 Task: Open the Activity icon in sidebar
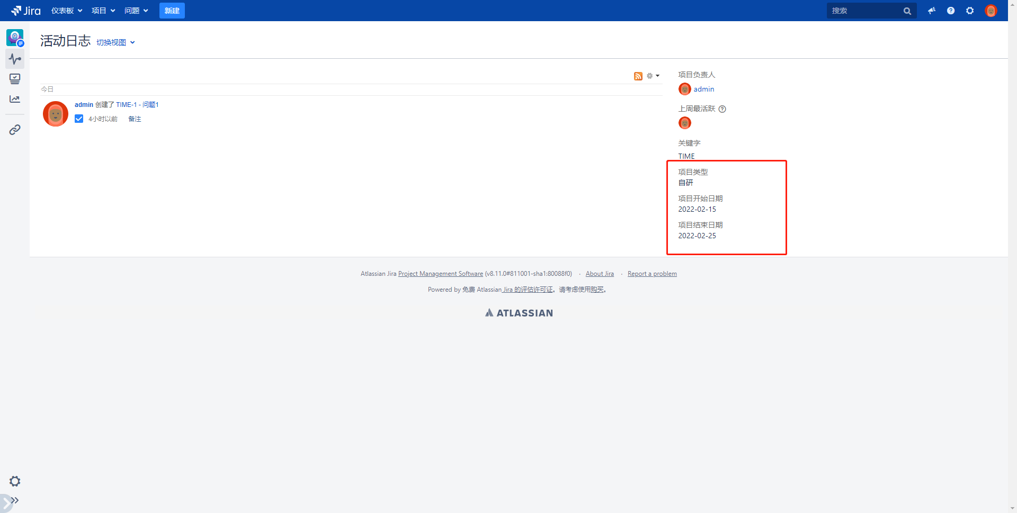15,59
